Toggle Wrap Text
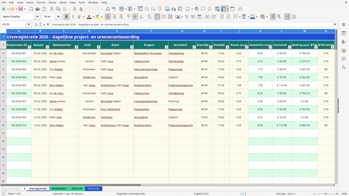This screenshot has width=349, height=196. [x=149, y=17]
